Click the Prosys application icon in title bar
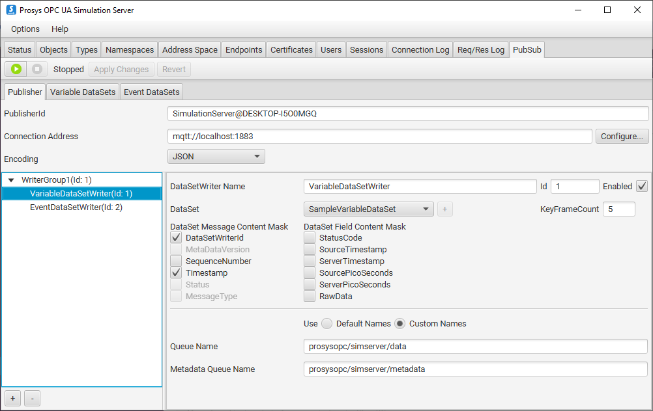 pos(11,10)
